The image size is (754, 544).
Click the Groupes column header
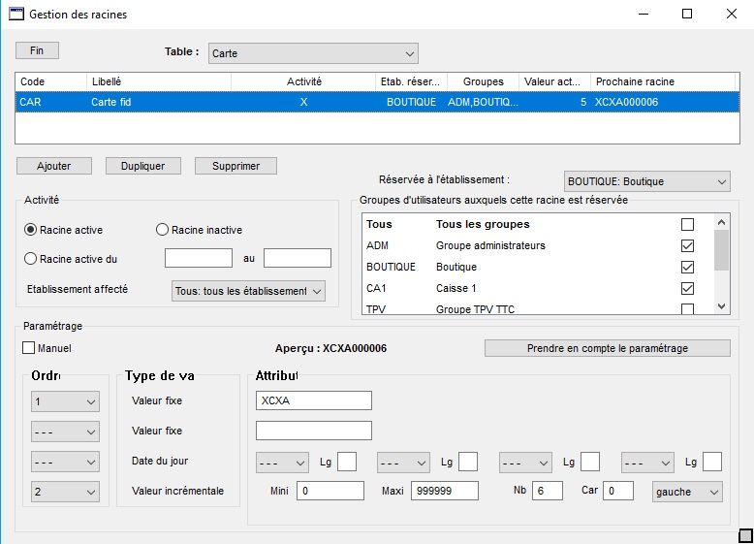(x=484, y=81)
